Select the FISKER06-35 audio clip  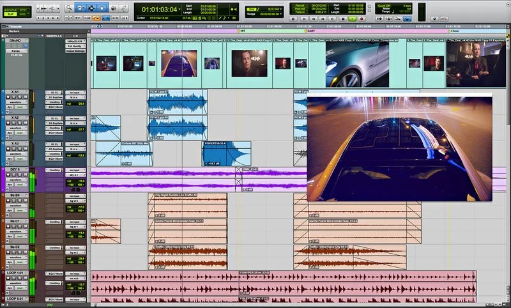(227, 154)
